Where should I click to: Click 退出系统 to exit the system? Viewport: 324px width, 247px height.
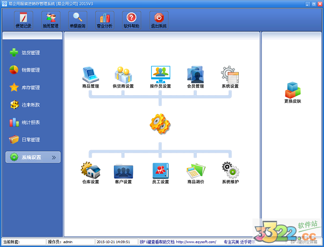[x=159, y=20]
